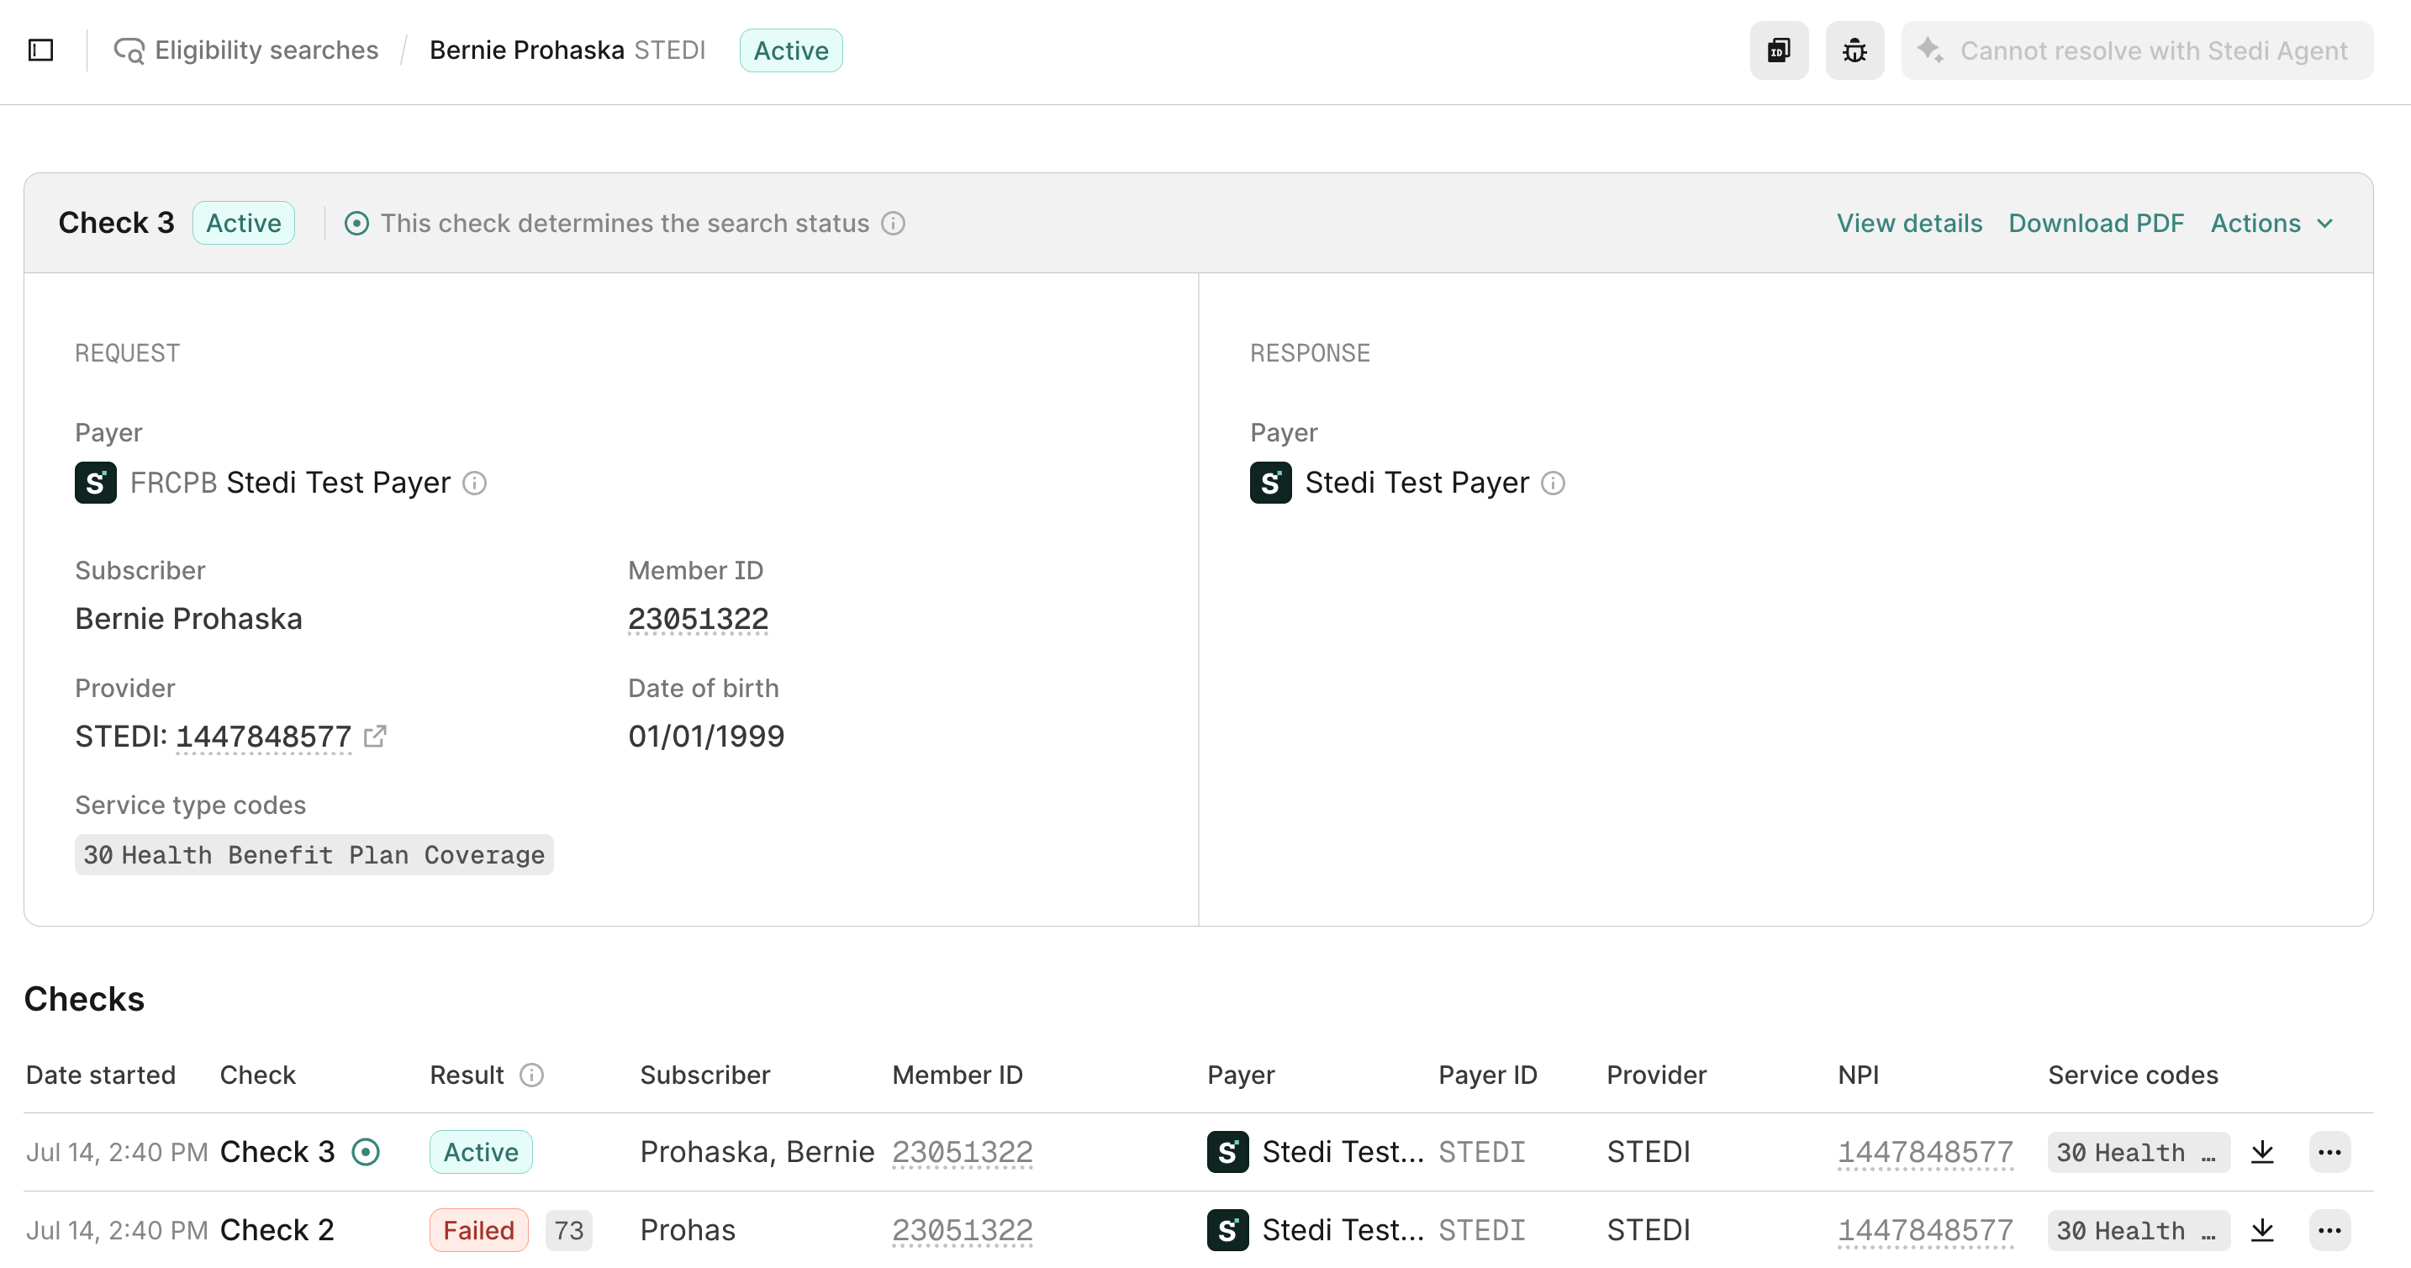The image size is (2411, 1268).
Task: Click info icon next to FRCPB Stedi Test Payer
Action: pos(474,483)
